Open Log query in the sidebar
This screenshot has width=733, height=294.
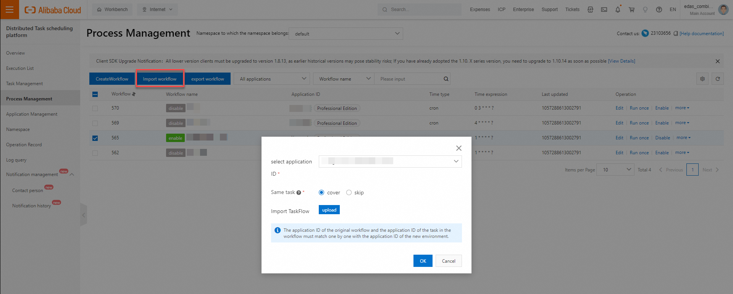pos(16,160)
